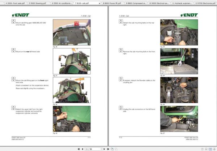The width and height of the screenshot is (217, 151).
Task: Click step icon beside 'Mount on the rear left-hand side'
Action: [13, 50]
